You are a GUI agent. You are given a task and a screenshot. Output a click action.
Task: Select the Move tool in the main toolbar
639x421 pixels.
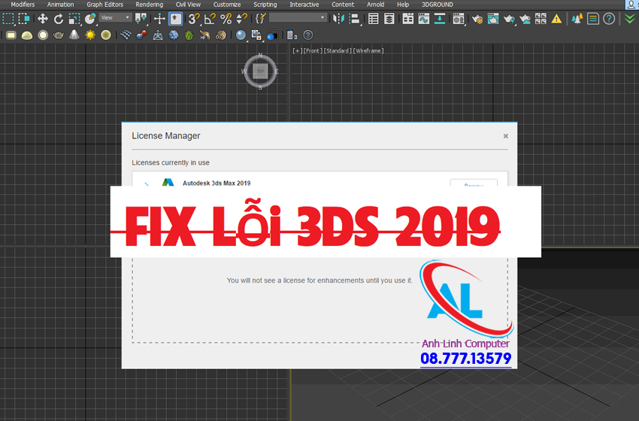[x=42, y=19]
